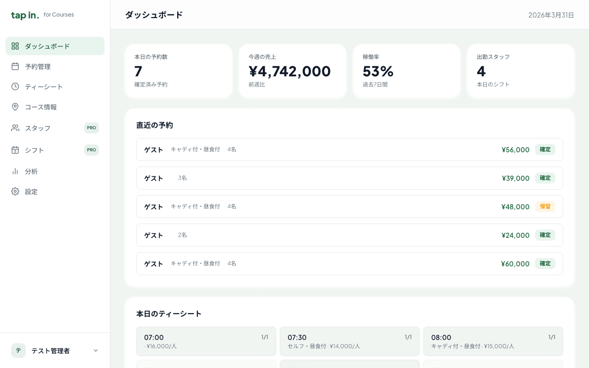Open analytics via the bar chart icon
Screen dimensions: 589x368
[x=15, y=171]
